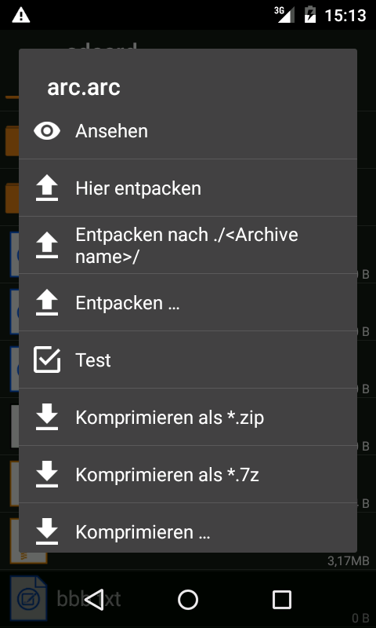Tap the eye icon beside Ansehen
Viewport: 376px width, 628px height.
point(47,131)
